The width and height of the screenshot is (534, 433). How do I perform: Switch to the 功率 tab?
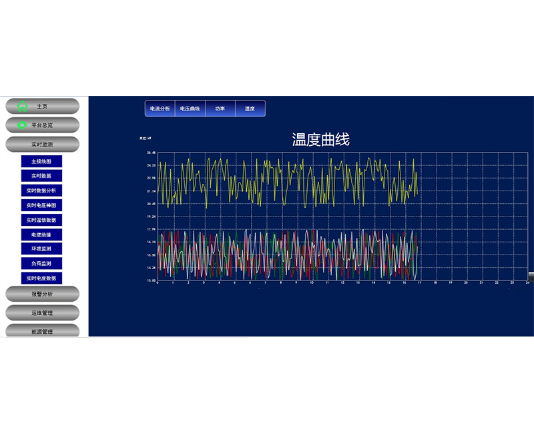tap(220, 109)
